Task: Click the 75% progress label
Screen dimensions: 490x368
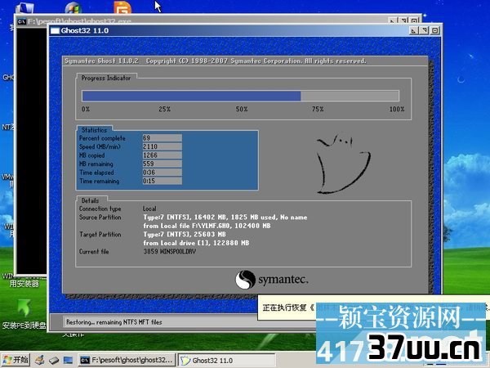Action: coord(318,110)
